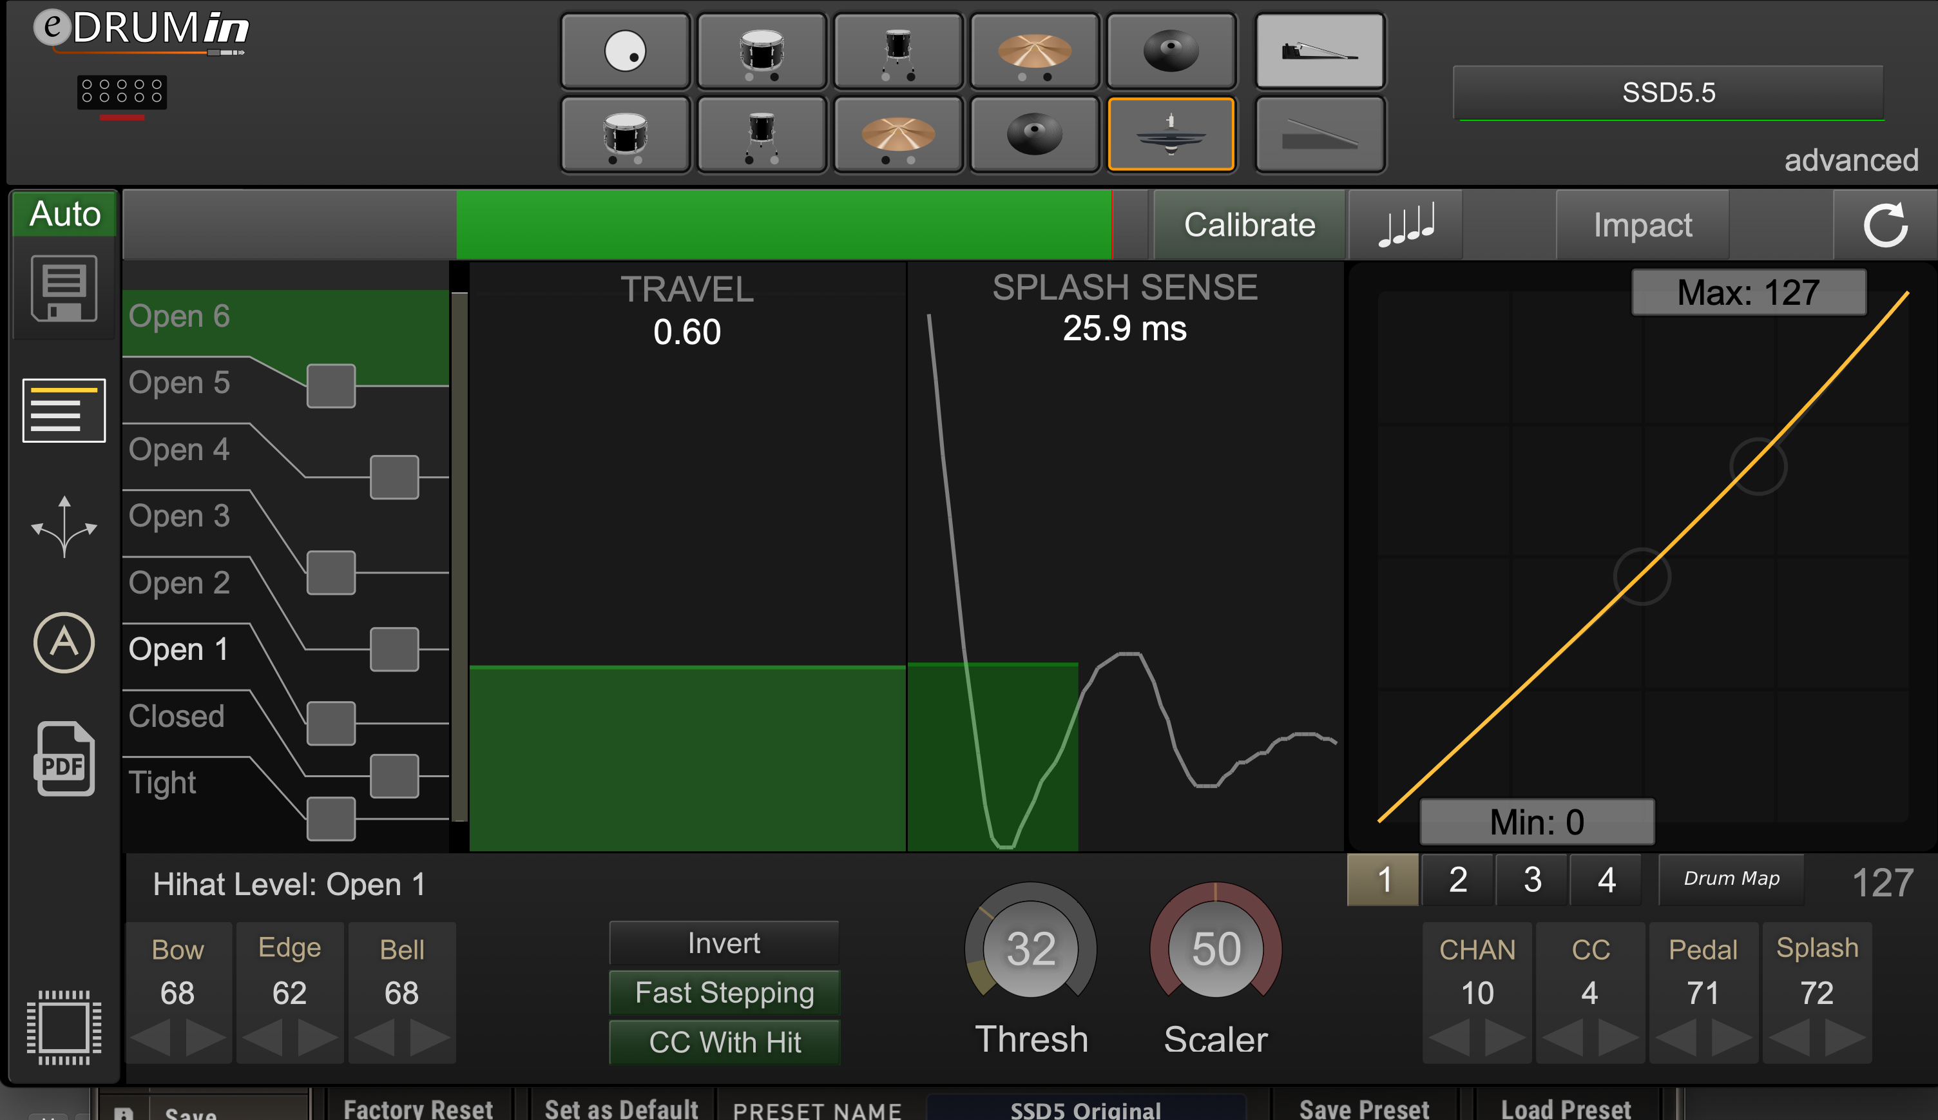Click Factory Reset
Viewport: 1938px width, 1120px height.
(x=418, y=1108)
